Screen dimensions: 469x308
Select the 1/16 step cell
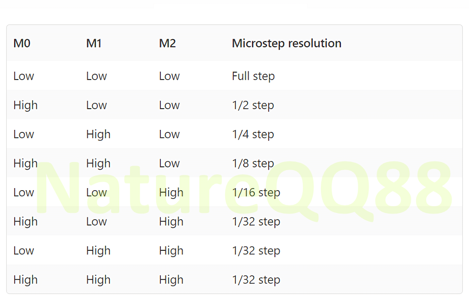click(256, 192)
